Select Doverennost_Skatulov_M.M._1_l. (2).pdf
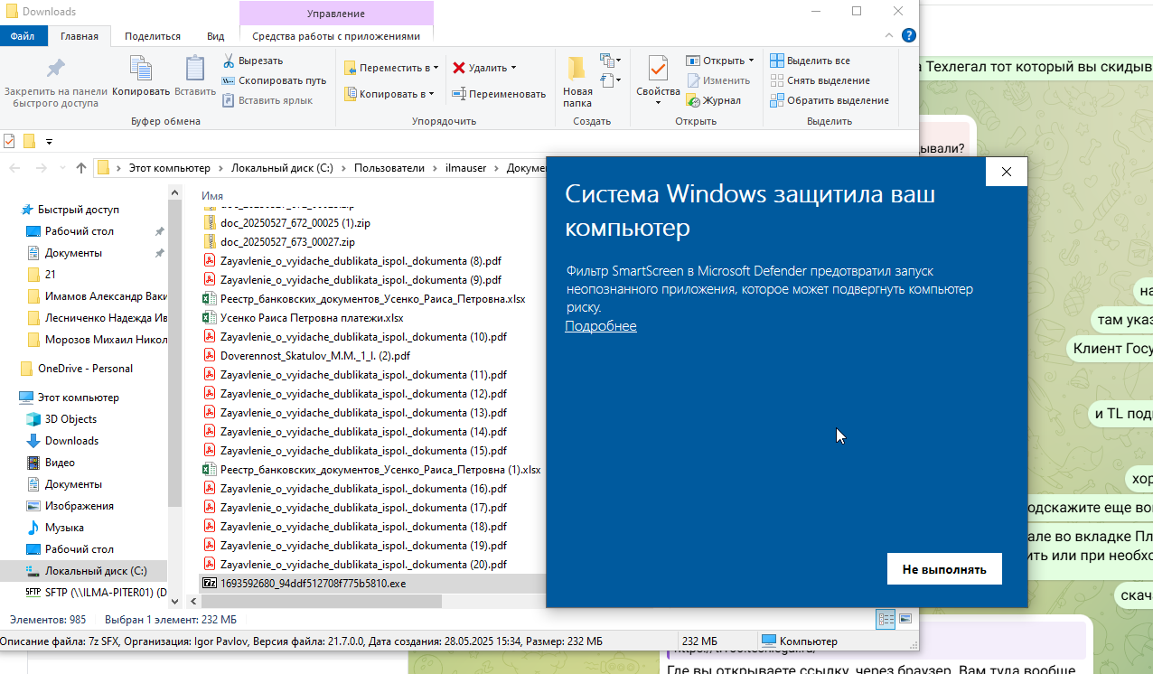 (x=315, y=356)
